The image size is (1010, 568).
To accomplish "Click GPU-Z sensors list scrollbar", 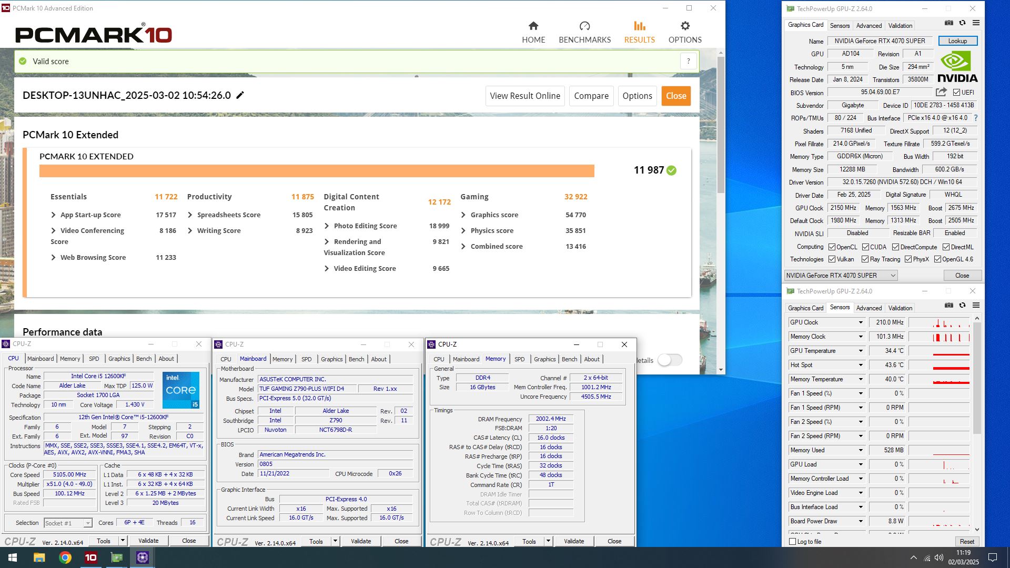I will point(977,379).
